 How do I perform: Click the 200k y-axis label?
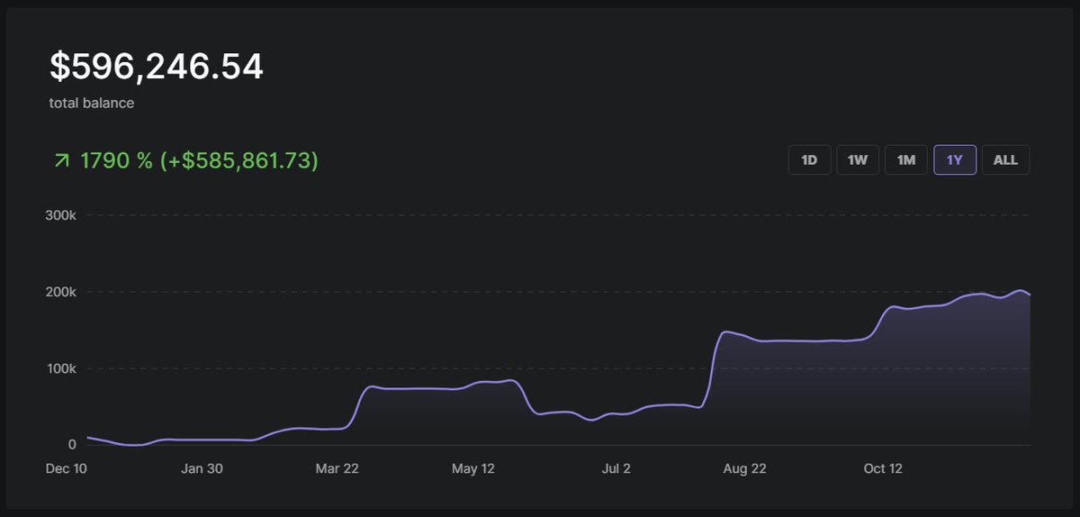pos(61,292)
